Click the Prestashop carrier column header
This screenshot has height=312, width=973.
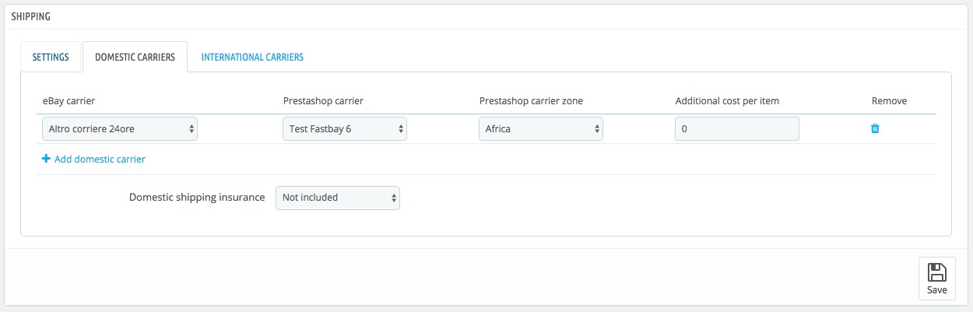322,101
